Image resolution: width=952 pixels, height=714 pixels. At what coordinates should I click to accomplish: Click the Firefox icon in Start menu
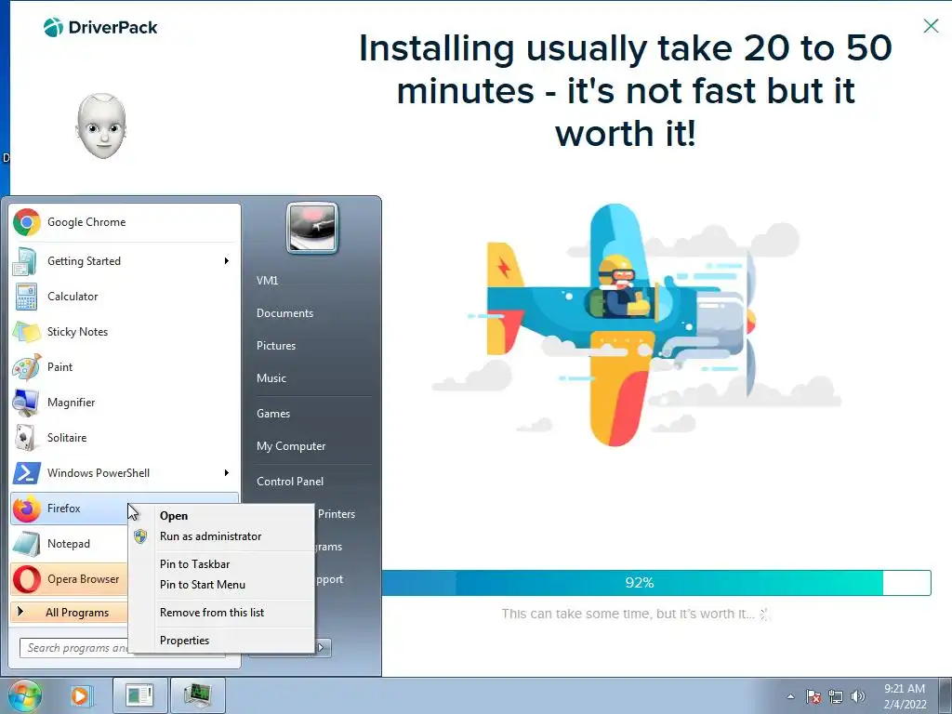(x=27, y=509)
